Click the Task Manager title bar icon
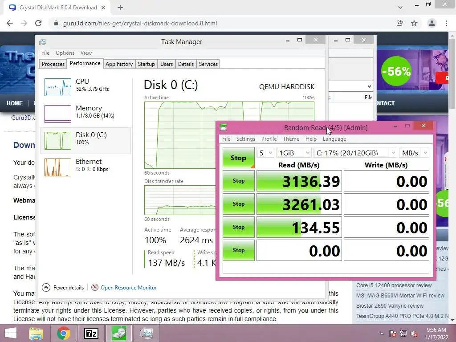This screenshot has height=342, width=456. [x=43, y=42]
